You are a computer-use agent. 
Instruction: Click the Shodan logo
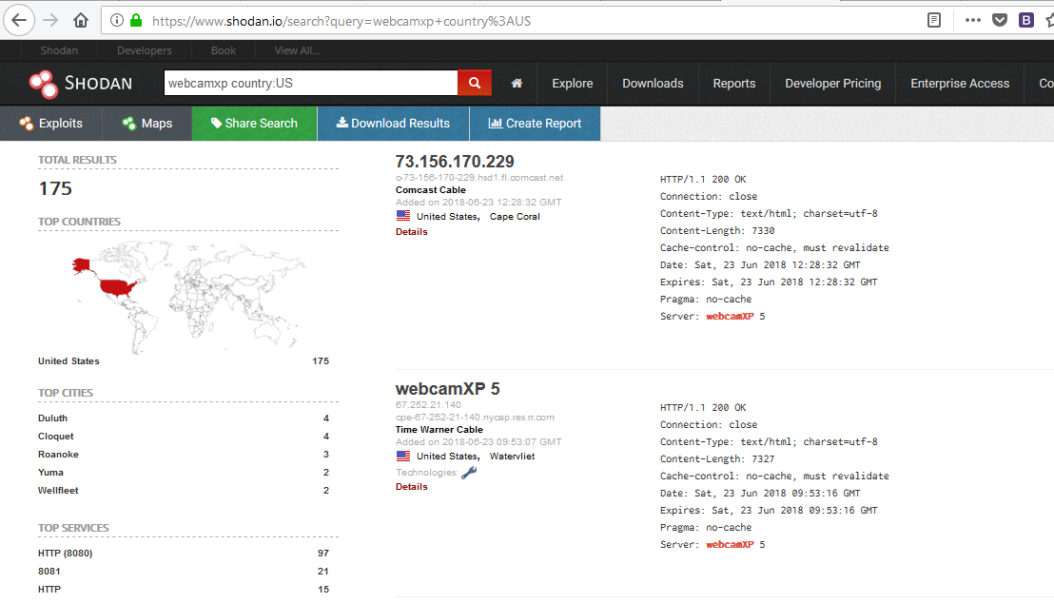pyautogui.click(x=81, y=84)
